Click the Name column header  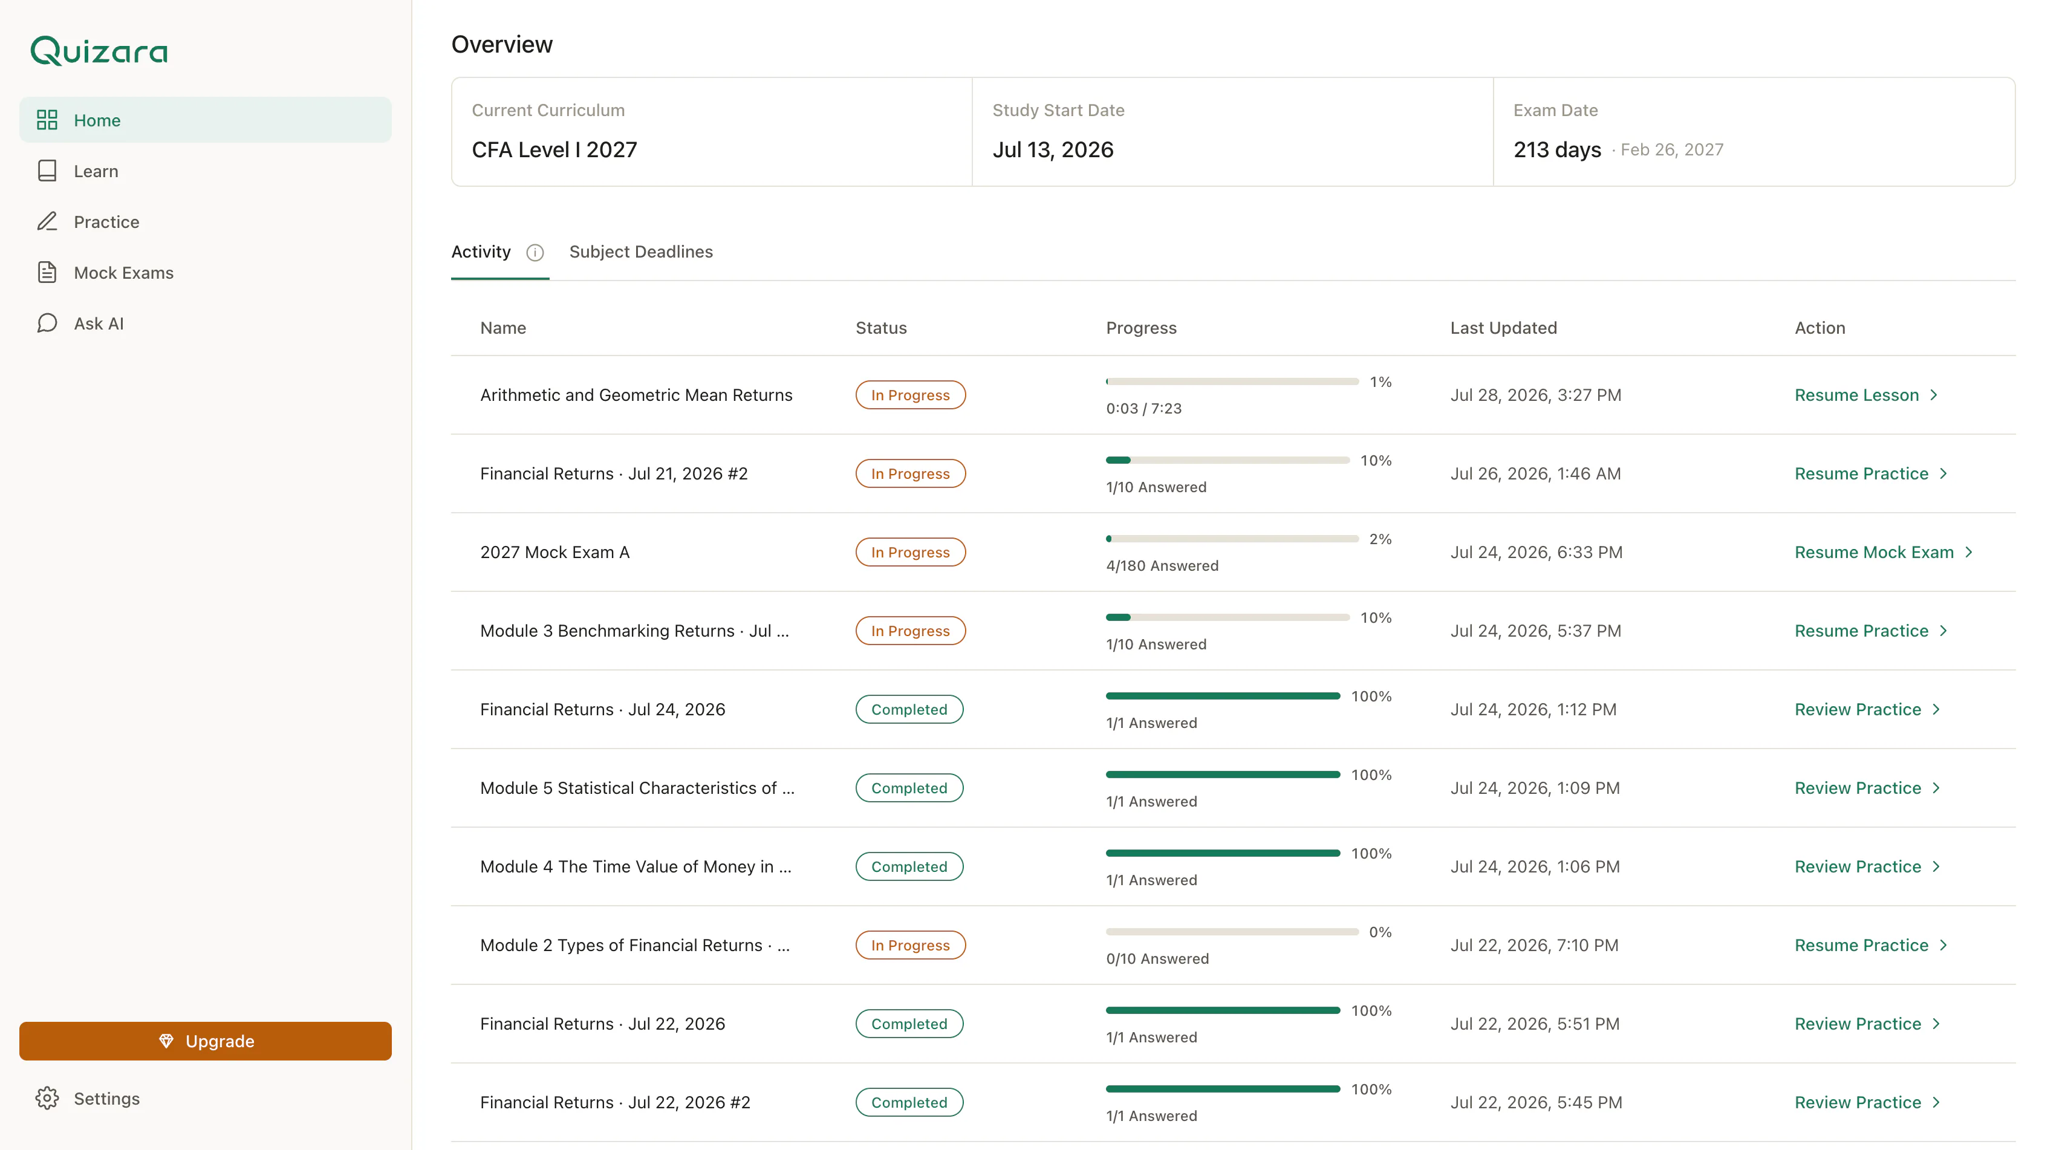503,328
